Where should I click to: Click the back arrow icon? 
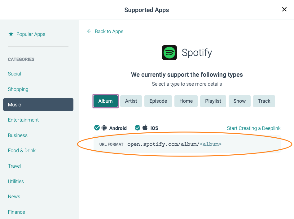[89, 31]
